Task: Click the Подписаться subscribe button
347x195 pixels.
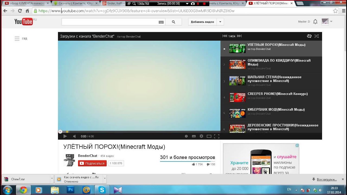Action: (x=92, y=163)
